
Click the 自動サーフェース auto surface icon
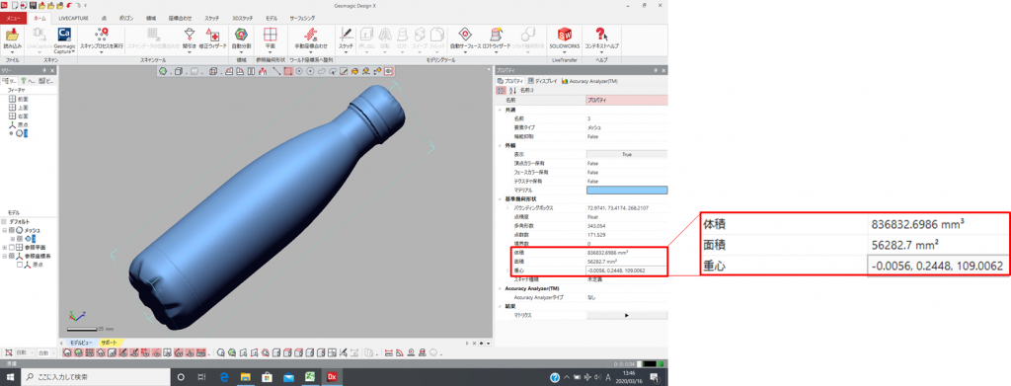(464, 35)
